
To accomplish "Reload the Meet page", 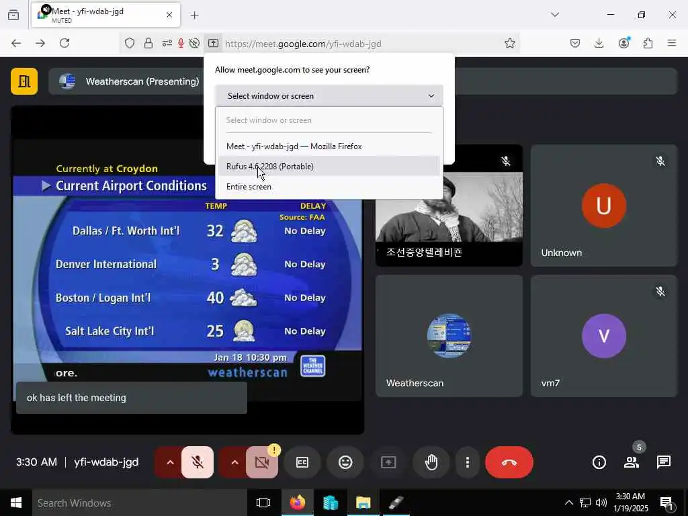I will click(64, 43).
